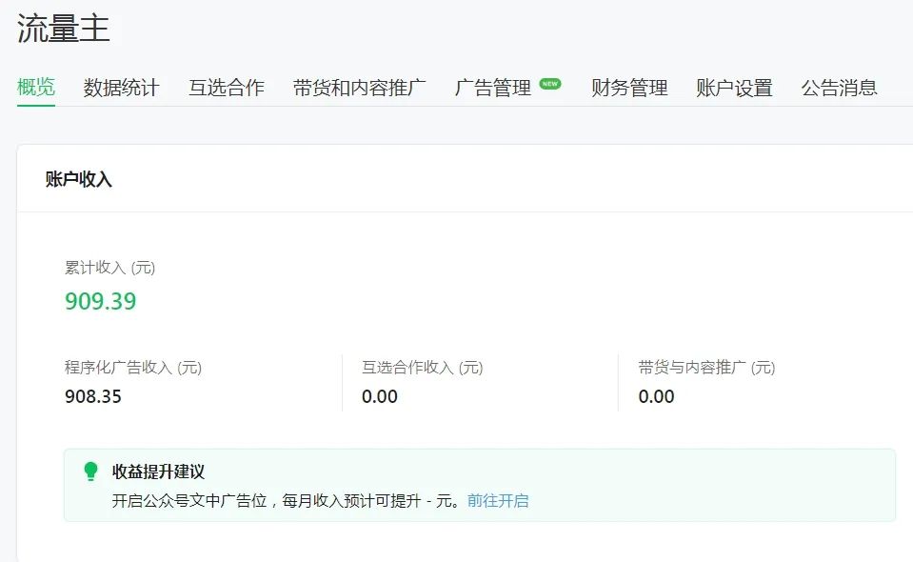The height and width of the screenshot is (562, 913).
Task: Click the programmatic ad income value 908.35
Action: (x=93, y=396)
